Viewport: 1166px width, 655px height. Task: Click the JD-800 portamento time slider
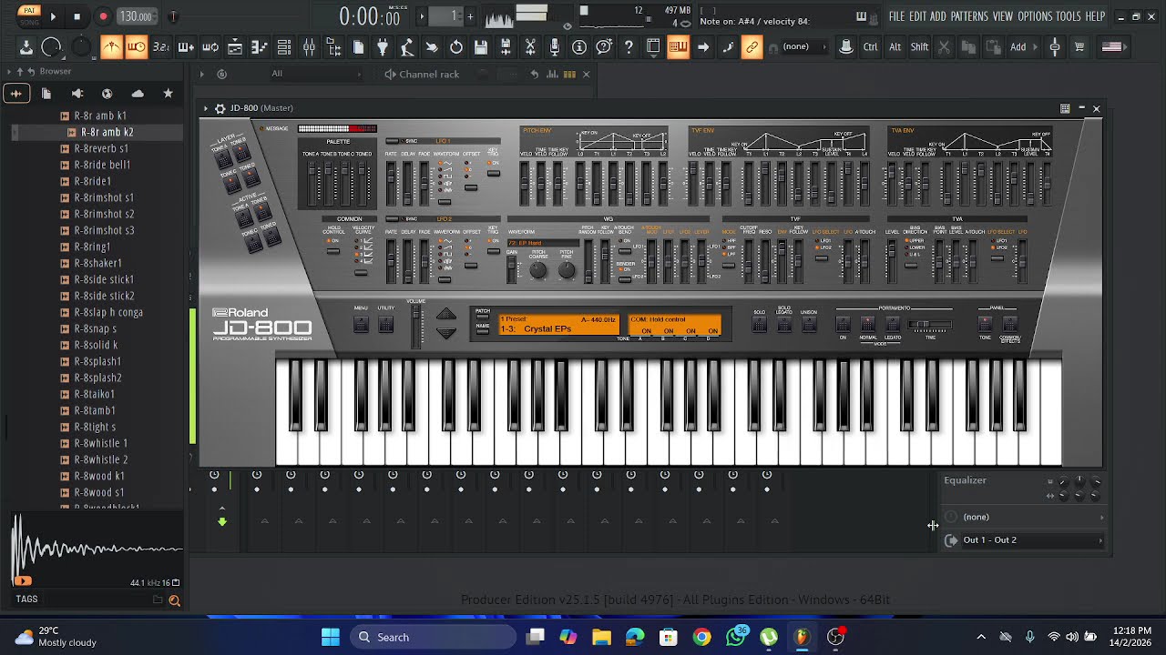coord(929,325)
